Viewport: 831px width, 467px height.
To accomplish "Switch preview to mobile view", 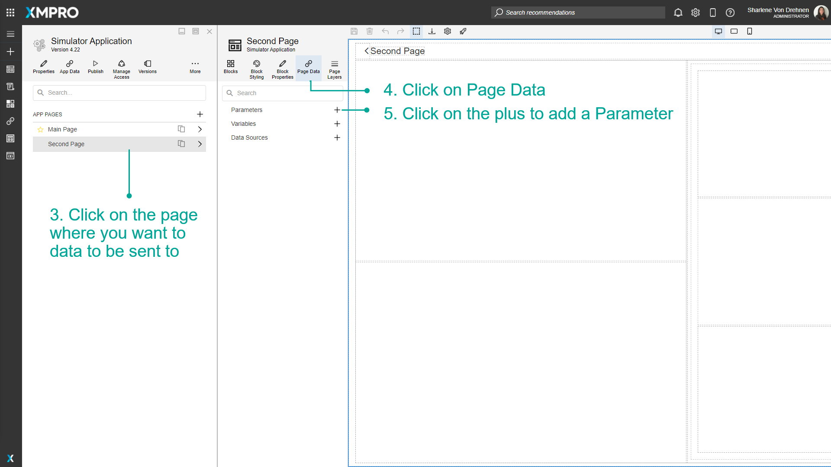I will point(750,31).
